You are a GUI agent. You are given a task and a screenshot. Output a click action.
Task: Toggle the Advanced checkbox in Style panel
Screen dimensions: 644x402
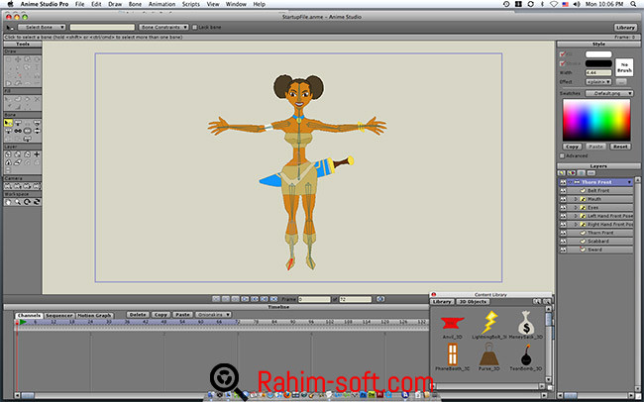pos(564,154)
